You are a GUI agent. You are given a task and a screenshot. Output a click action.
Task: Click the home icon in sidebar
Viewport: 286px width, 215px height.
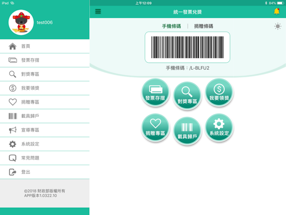12,46
